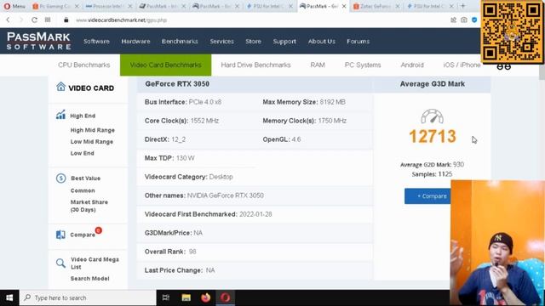The width and height of the screenshot is (545, 306).
Task: Select the Android tab
Action: (x=412, y=65)
